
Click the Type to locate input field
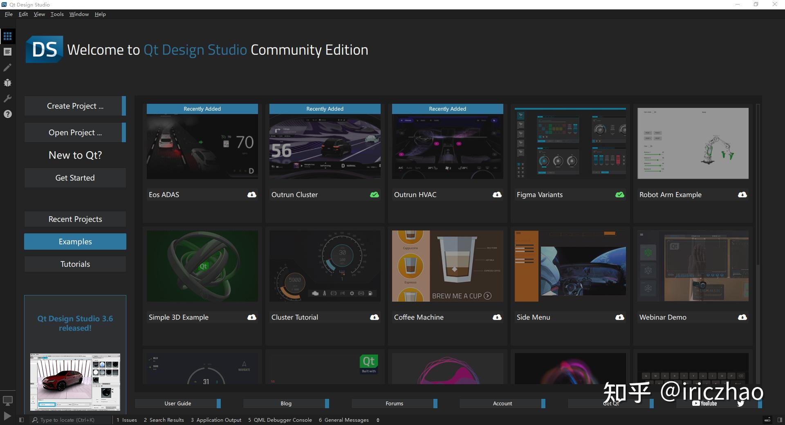72,420
